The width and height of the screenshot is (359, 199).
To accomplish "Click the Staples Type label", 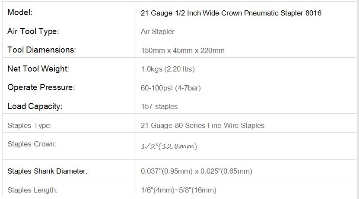I will pyautogui.click(x=29, y=125).
